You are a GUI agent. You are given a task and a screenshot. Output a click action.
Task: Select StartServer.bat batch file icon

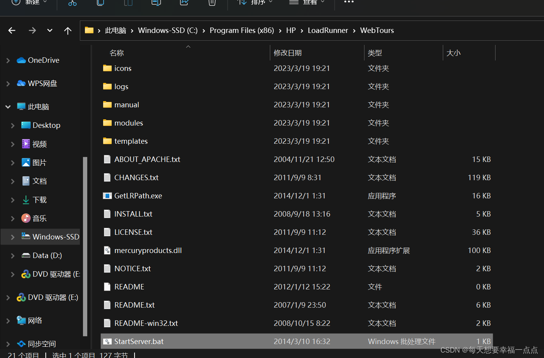(x=107, y=341)
